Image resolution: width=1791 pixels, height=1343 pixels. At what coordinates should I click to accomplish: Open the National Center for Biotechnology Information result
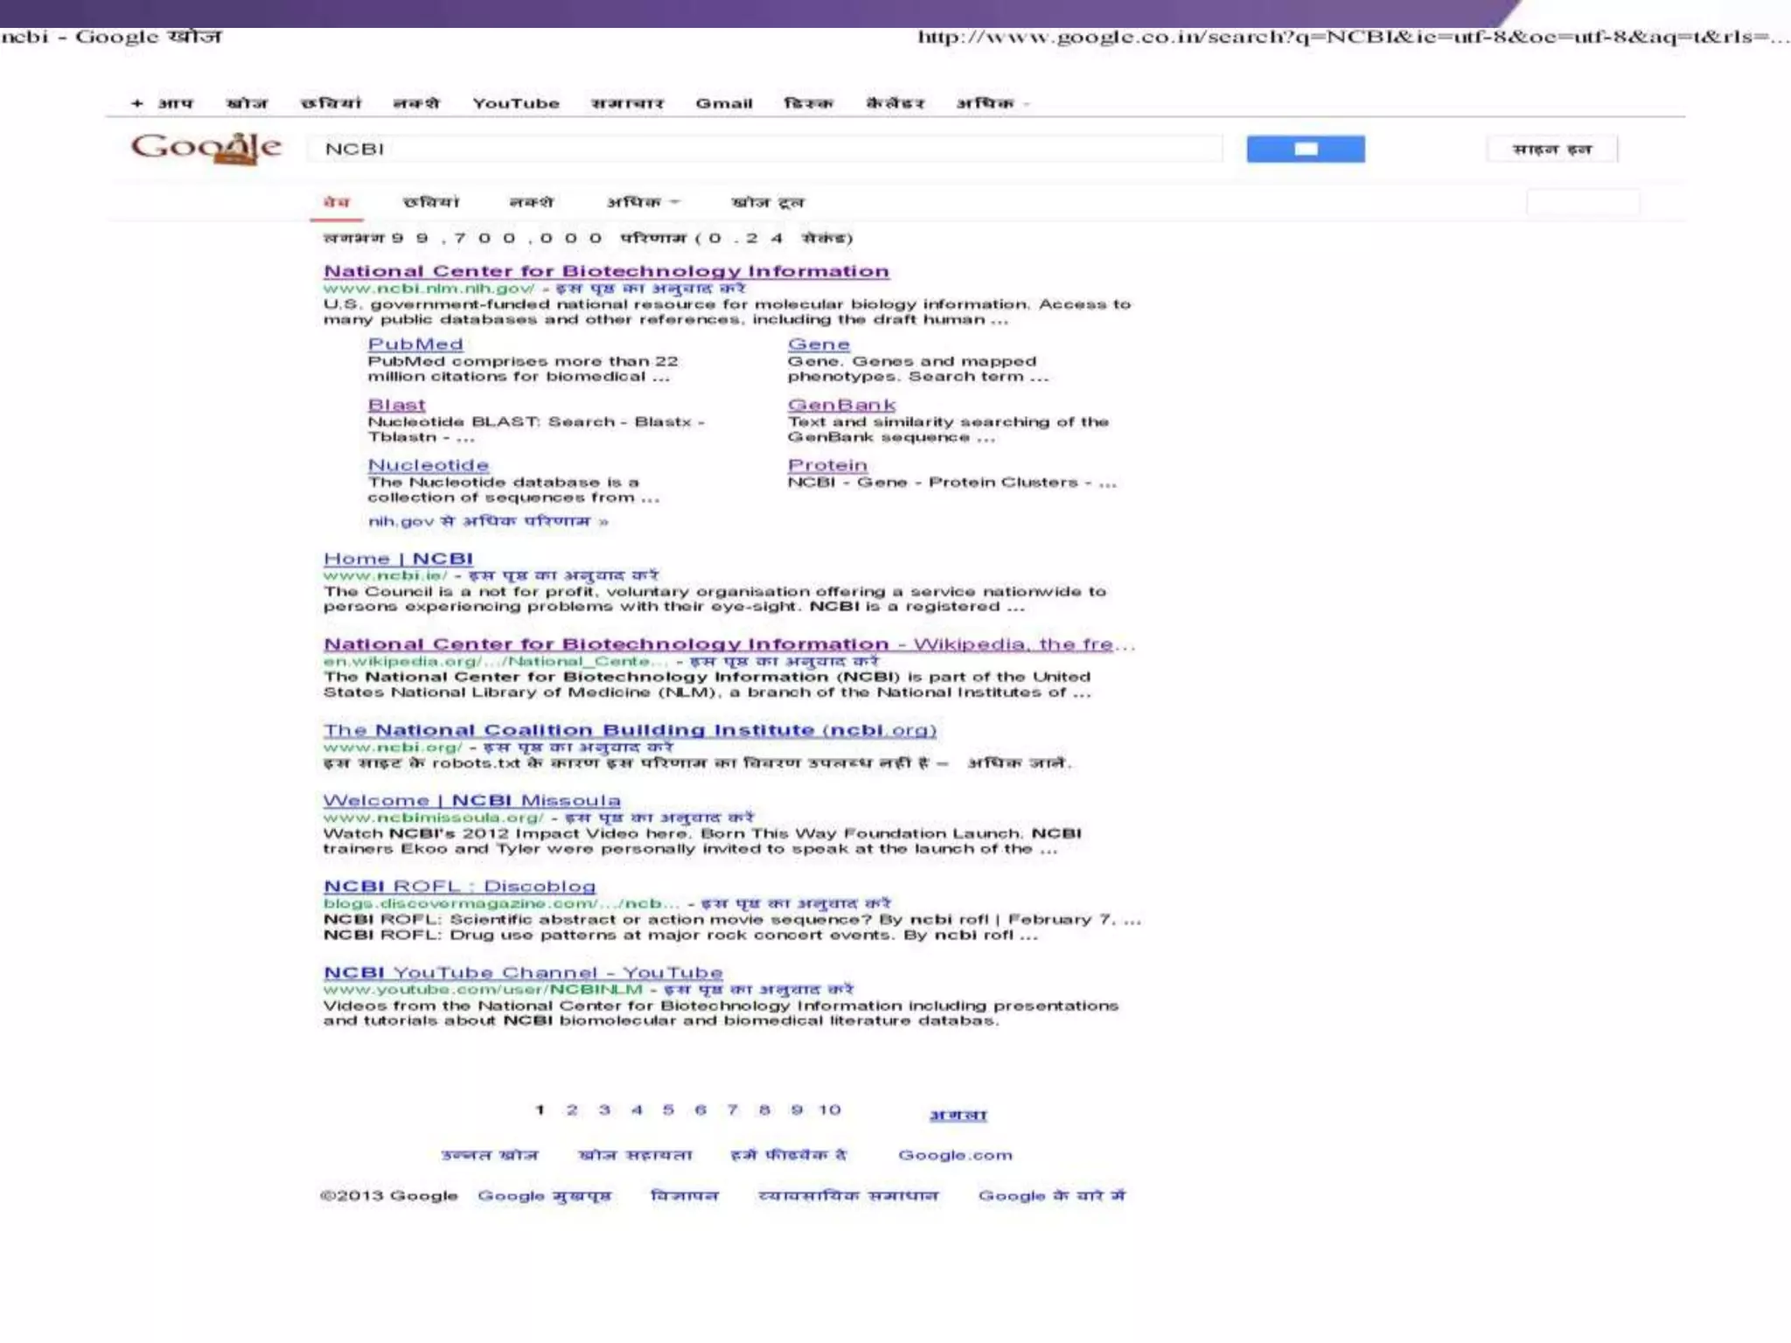tap(605, 271)
